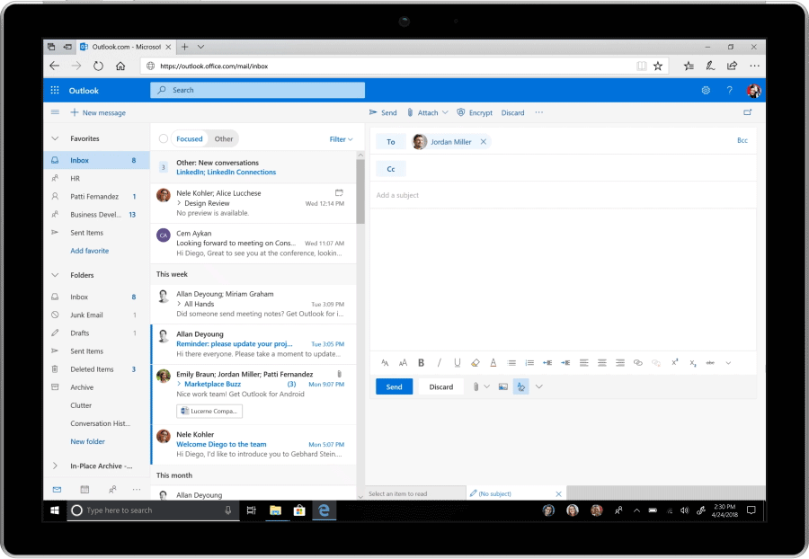The width and height of the screenshot is (809, 559).
Task: Click New folder link
Action: click(x=88, y=441)
